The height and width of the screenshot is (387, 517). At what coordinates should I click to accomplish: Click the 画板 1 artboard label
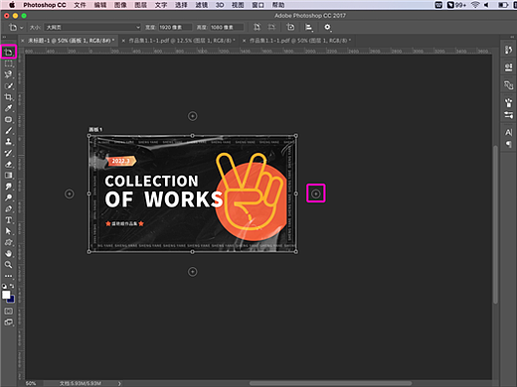pyautogui.click(x=95, y=130)
